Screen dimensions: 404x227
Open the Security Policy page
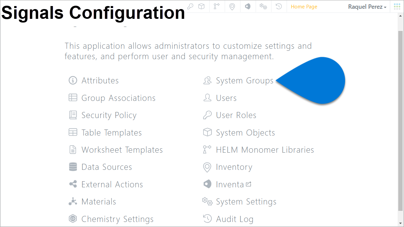(x=109, y=115)
